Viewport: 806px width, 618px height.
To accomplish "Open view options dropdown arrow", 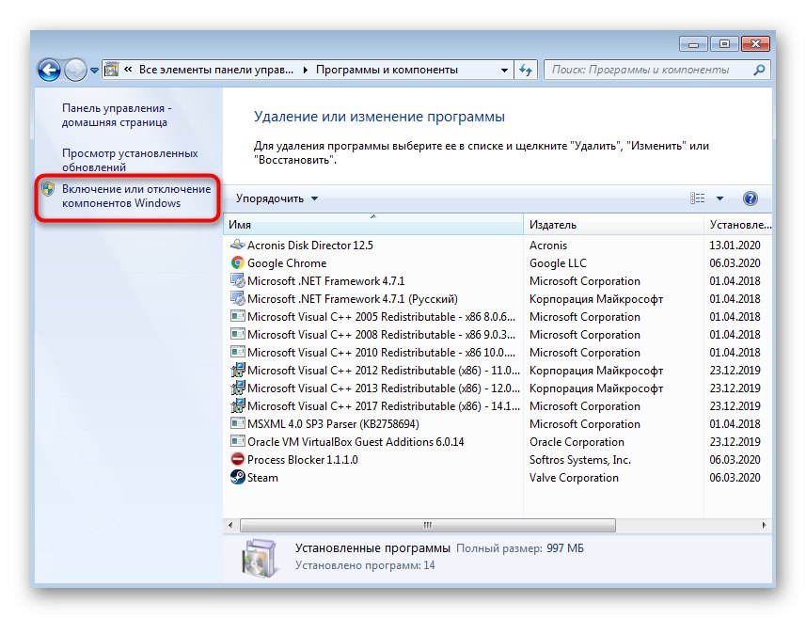I will pyautogui.click(x=719, y=198).
